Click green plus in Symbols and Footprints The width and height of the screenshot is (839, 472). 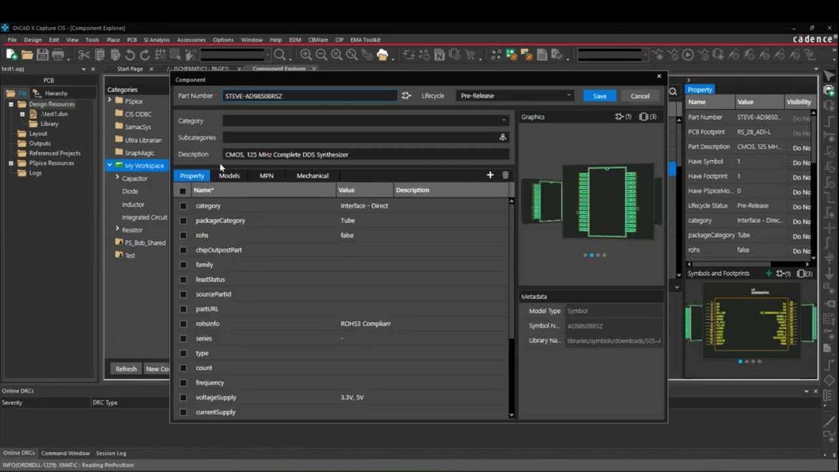[x=769, y=273]
